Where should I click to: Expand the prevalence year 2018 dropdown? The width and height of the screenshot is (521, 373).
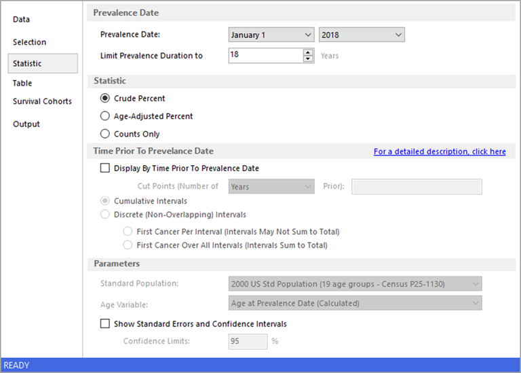[x=361, y=35]
